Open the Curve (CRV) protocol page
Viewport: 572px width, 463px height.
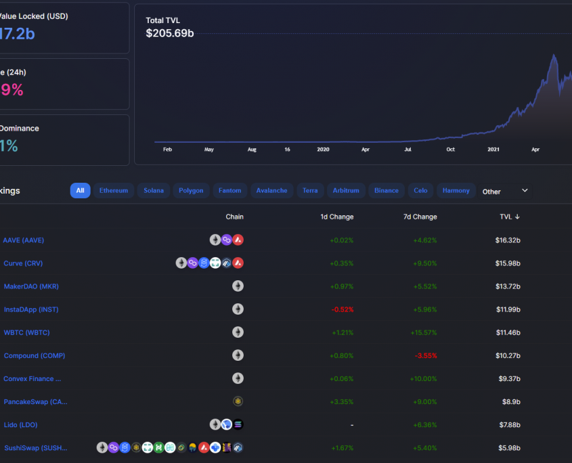click(23, 263)
